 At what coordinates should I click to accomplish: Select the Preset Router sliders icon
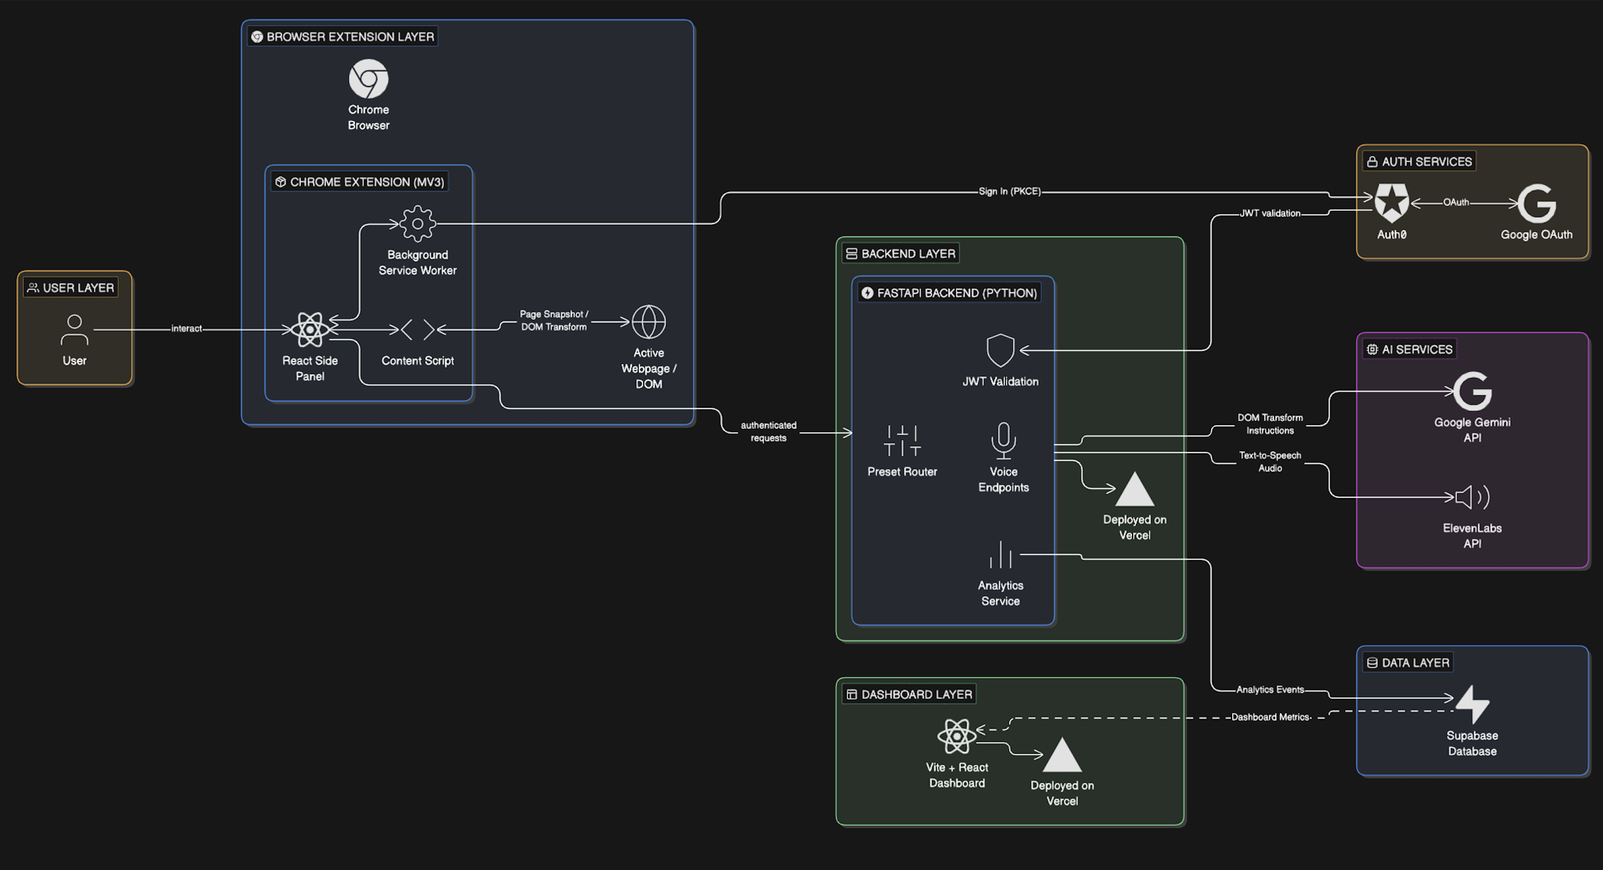[x=902, y=440]
